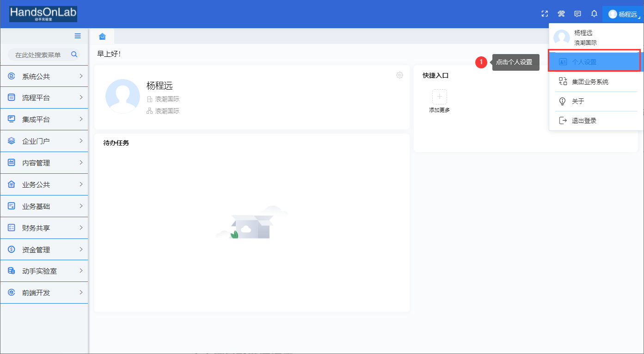Click 动手实验室 sidebar label

click(x=39, y=271)
